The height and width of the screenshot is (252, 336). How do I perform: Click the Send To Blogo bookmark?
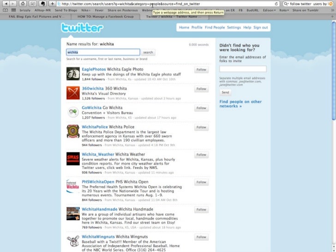tap(66, 10)
